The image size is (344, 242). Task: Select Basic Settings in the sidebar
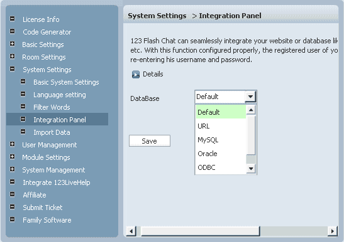pos(43,45)
